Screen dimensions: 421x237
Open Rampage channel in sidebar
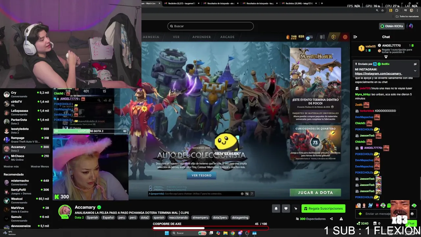point(26,140)
